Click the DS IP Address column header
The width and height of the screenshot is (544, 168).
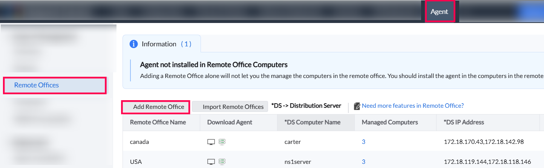[x=464, y=122]
